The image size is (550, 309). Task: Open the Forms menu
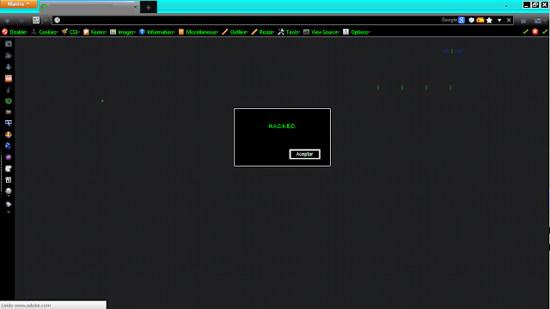[95, 32]
